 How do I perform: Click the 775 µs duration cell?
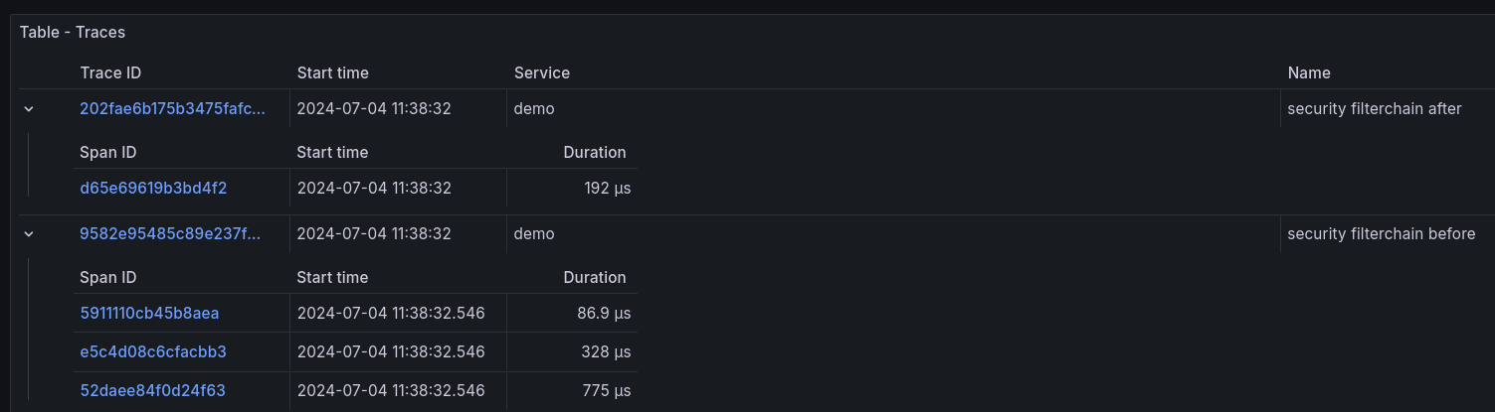(606, 391)
